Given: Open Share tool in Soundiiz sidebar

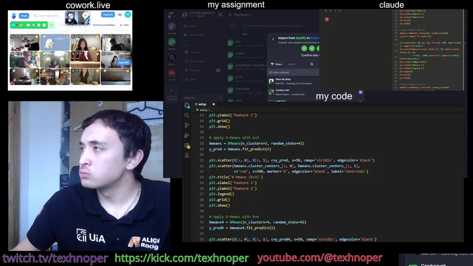Looking at the screenshot, I should pos(191,79).
